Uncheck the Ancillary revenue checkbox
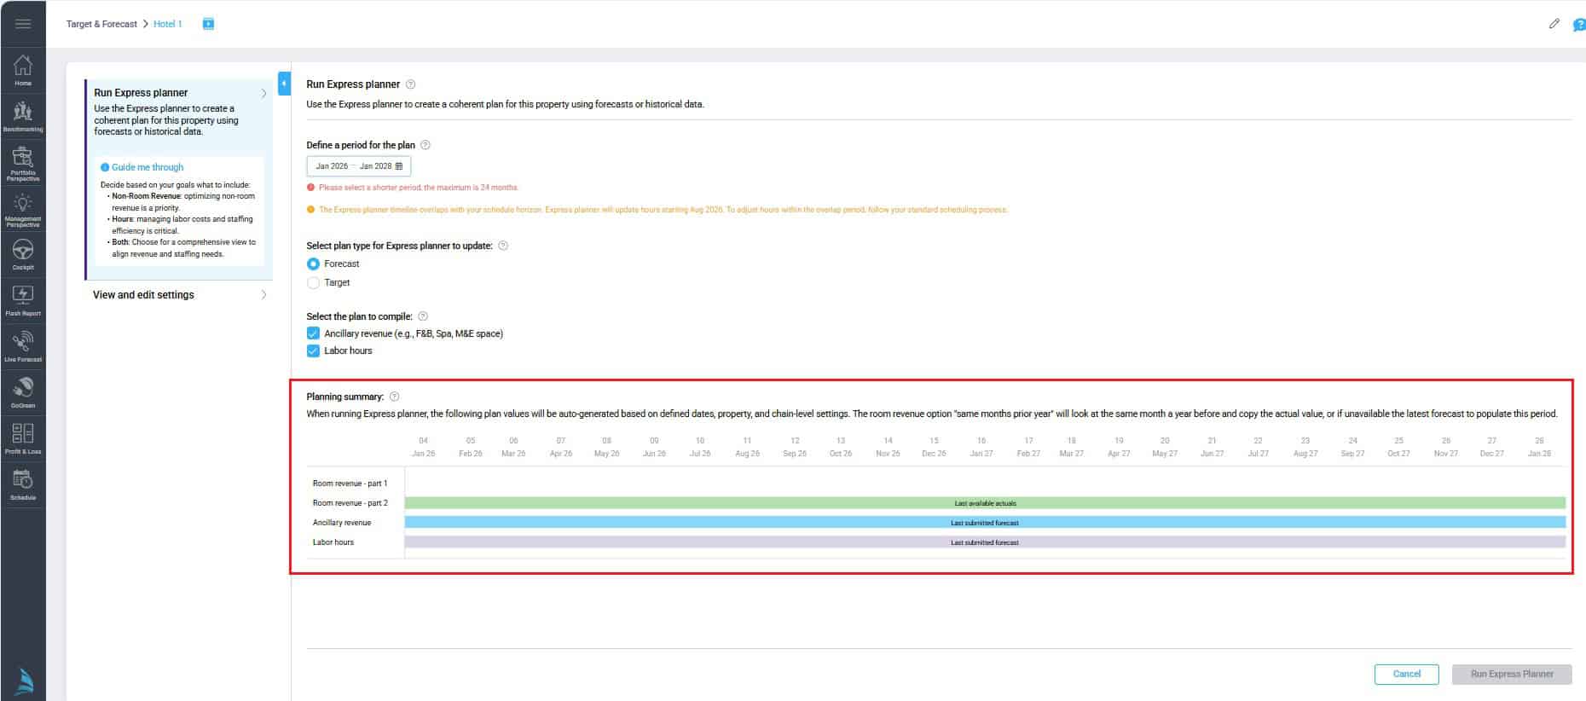 [x=313, y=333]
